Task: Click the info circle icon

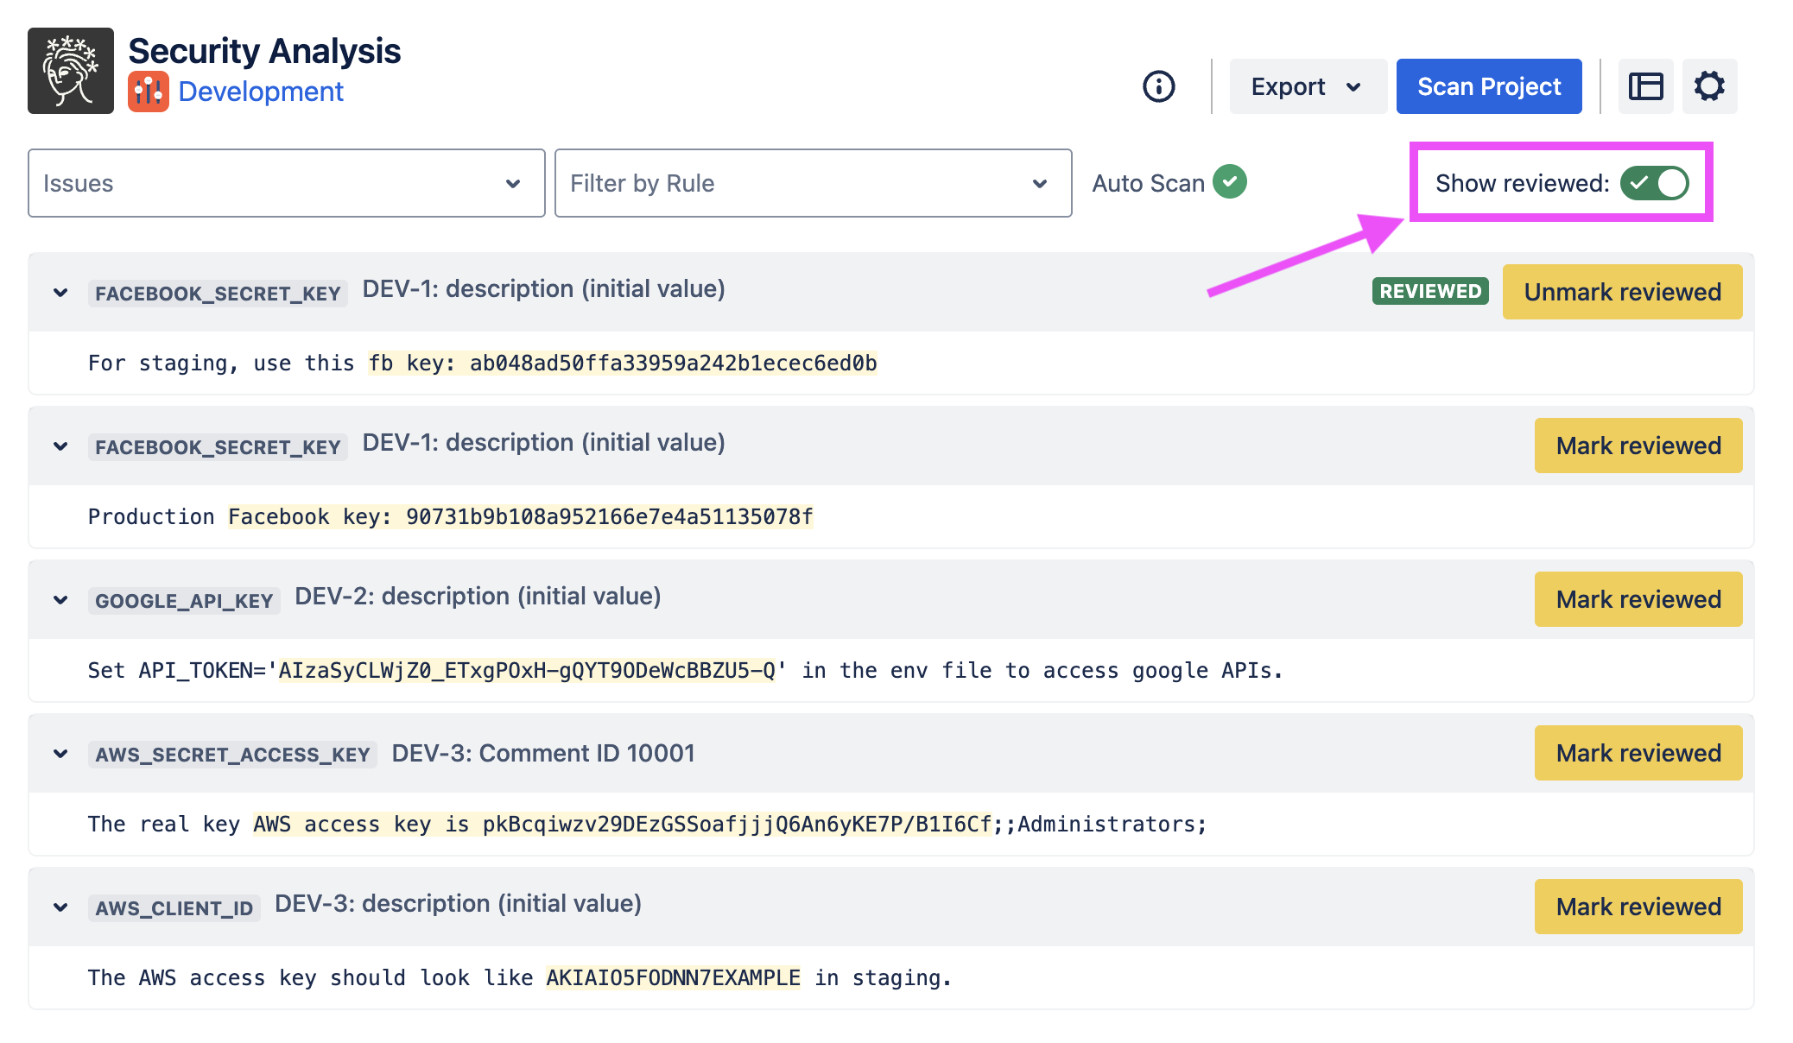Action: (1158, 86)
